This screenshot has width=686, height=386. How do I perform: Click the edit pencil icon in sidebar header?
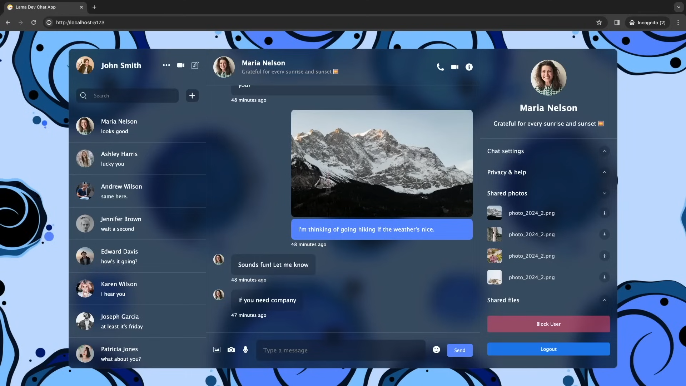tap(195, 65)
